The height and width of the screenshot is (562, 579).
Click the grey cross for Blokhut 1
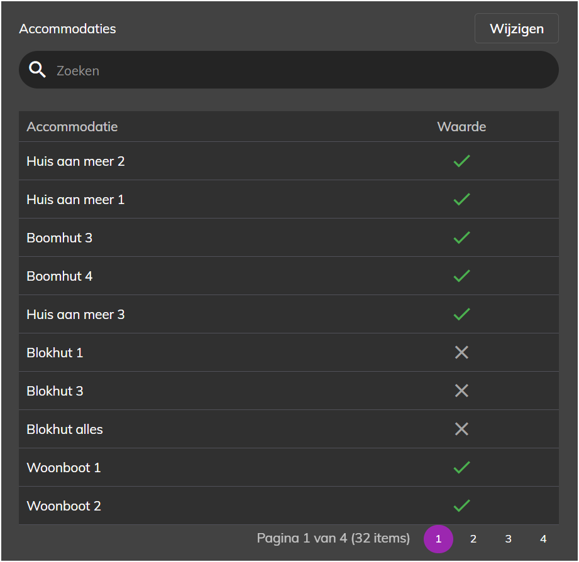click(461, 352)
